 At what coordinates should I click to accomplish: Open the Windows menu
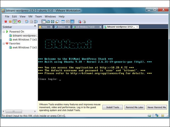[50, 16]
